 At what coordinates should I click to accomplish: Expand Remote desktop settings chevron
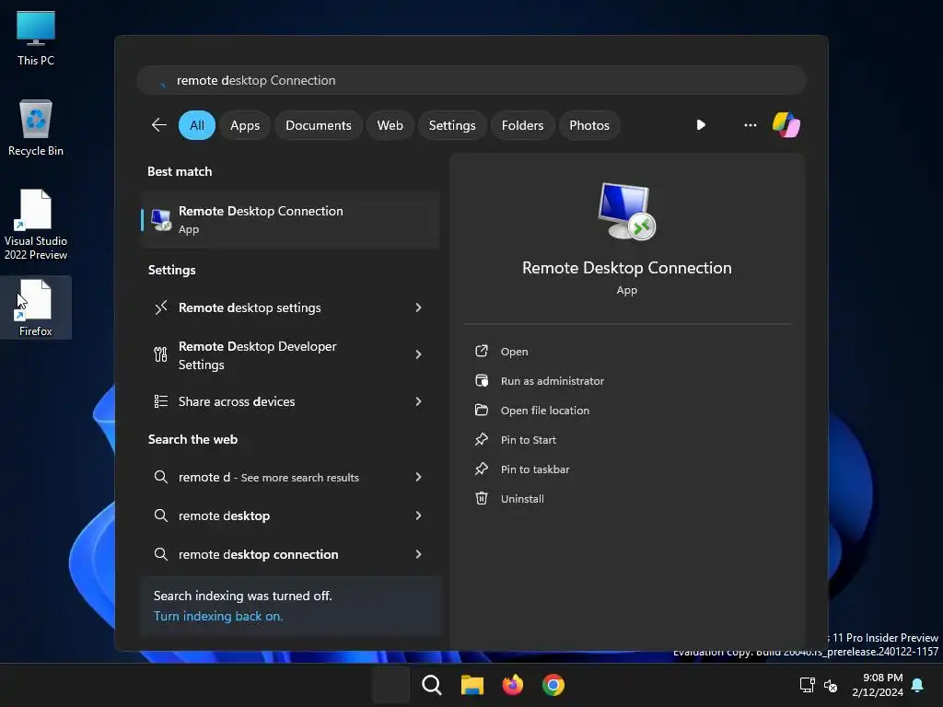(419, 307)
